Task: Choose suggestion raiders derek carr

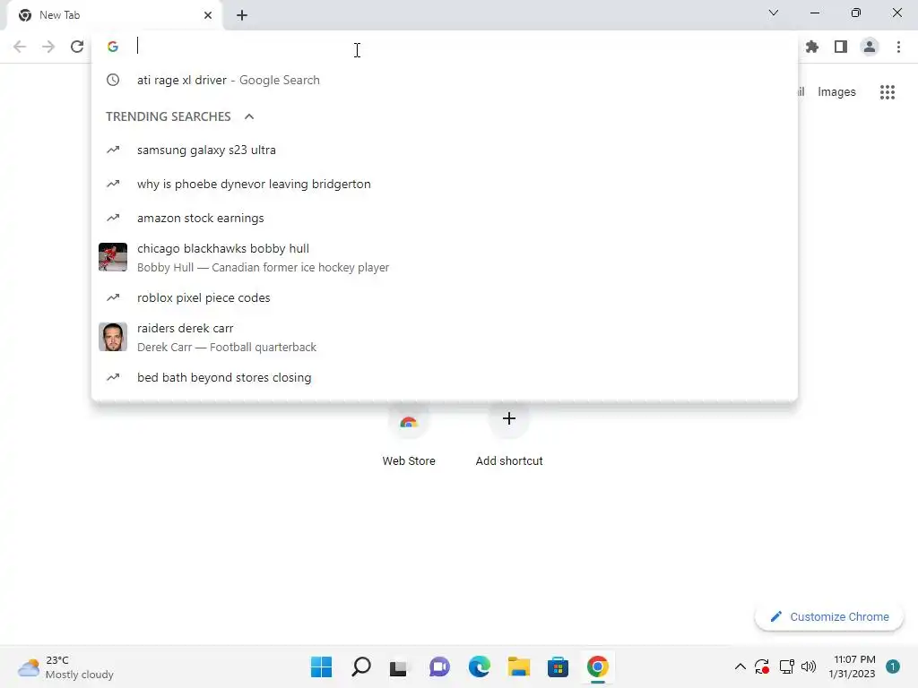Action: [445, 337]
